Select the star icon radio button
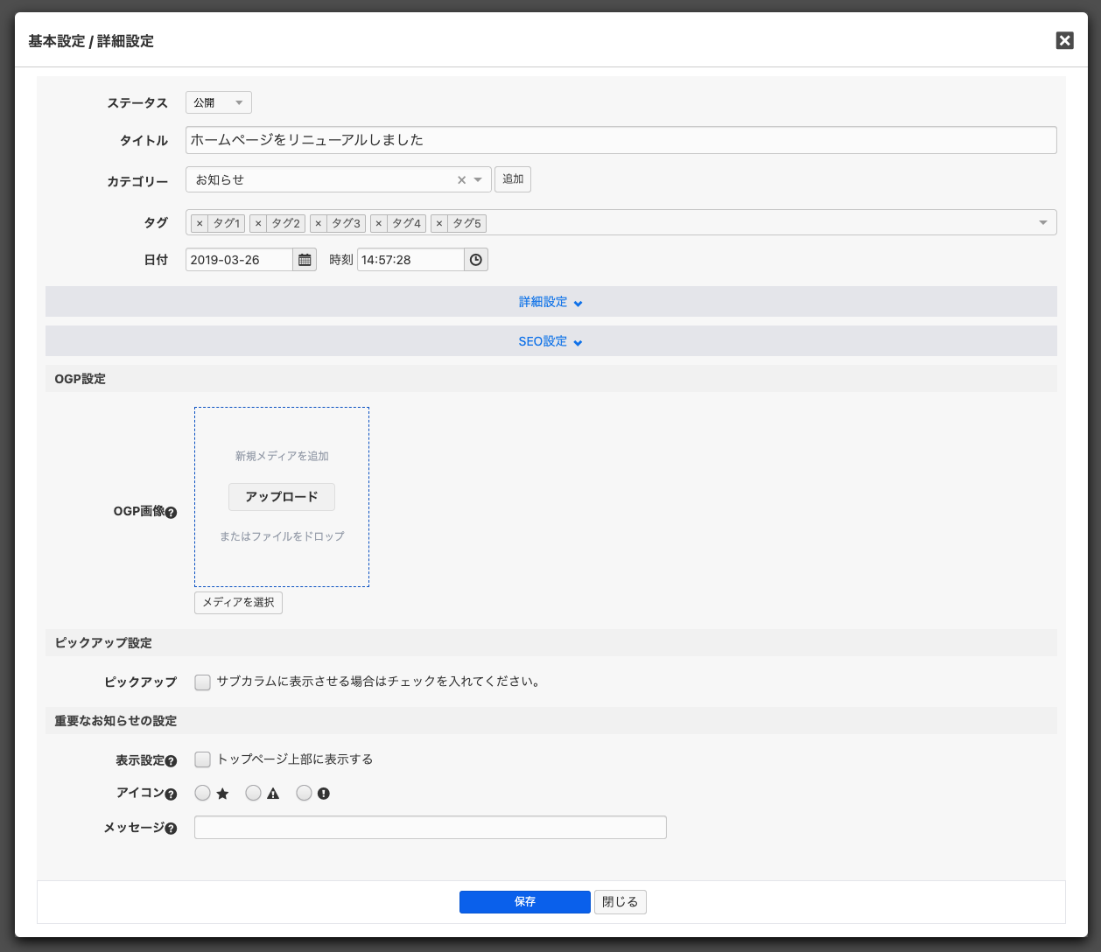Viewport: 1101px width, 952px height. point(203,794)
